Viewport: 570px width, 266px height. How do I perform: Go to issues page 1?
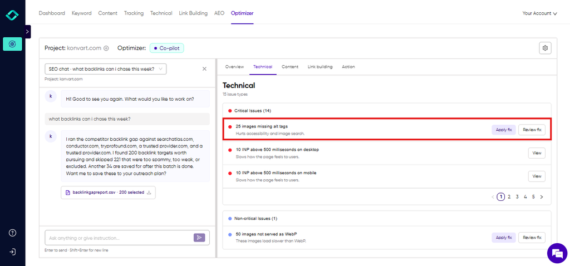500,197
